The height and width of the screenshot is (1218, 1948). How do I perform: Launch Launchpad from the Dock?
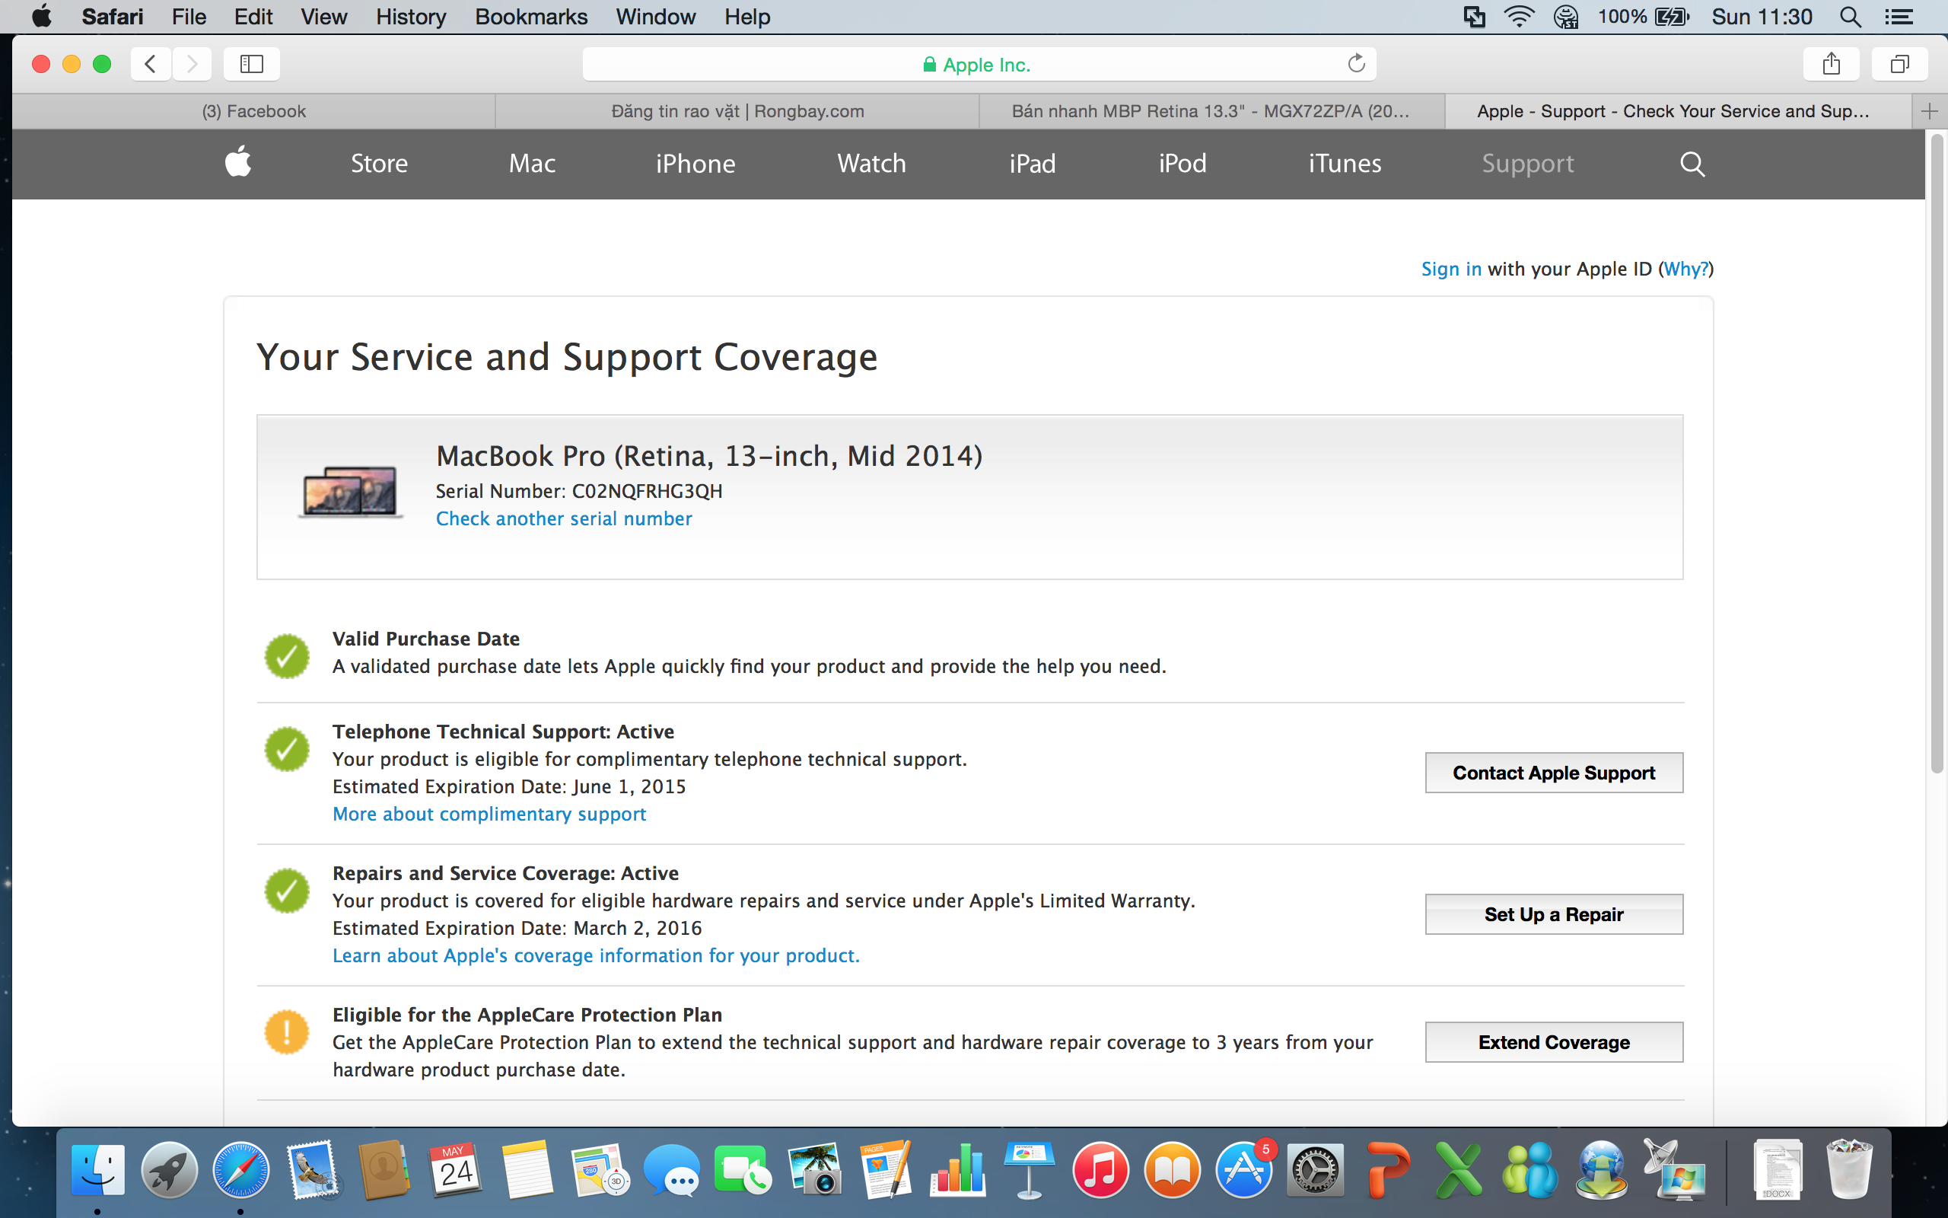click(x=169, y=1171)
